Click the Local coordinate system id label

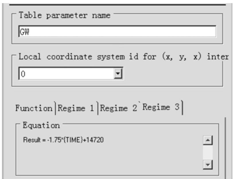pyautogui.click(x=123, y=57)
